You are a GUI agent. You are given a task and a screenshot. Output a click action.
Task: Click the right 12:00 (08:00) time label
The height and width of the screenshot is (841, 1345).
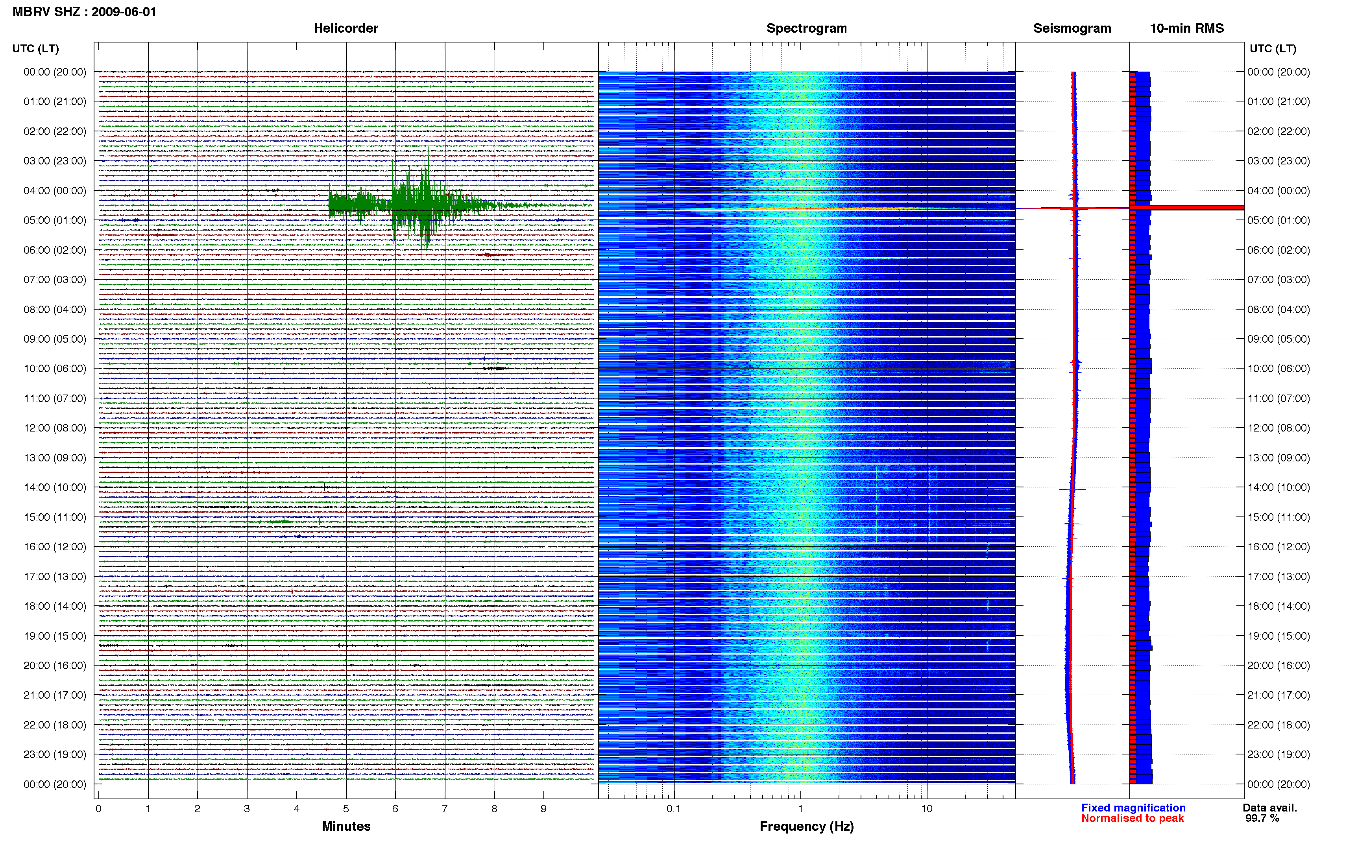1278,428
